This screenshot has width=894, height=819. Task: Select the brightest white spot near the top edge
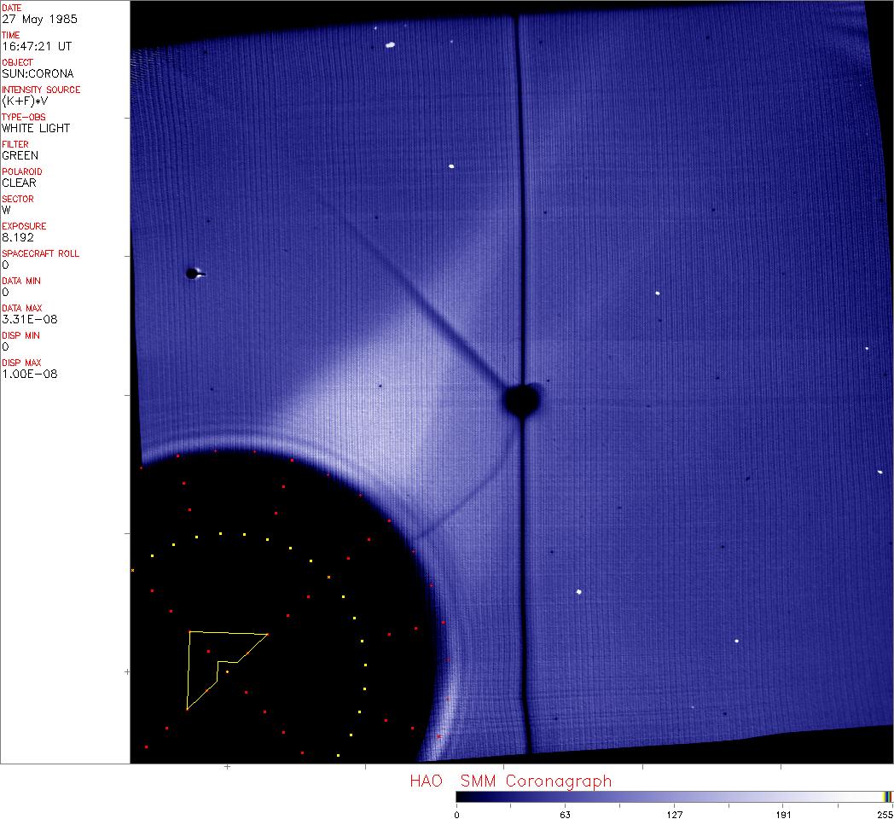click(x=391, y=44)
